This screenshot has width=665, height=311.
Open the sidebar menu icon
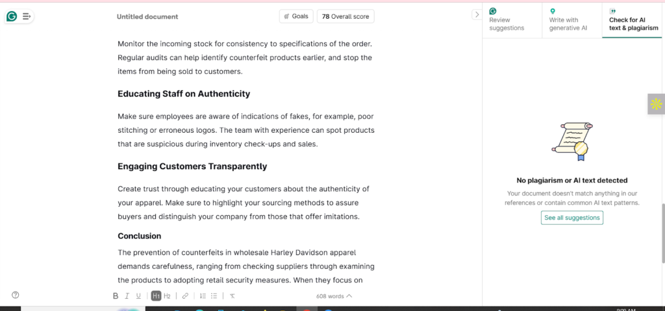27,16
